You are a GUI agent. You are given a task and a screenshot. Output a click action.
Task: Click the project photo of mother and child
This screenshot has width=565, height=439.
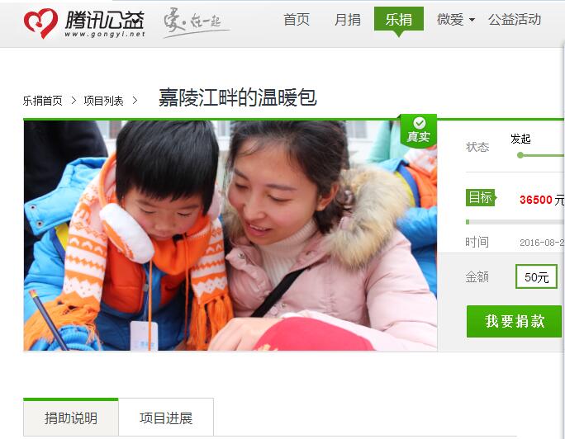pos(230,235)
